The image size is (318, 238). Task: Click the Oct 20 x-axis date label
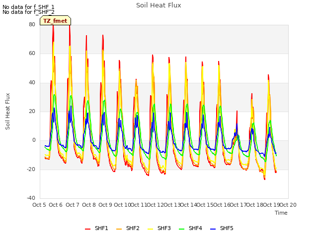click(x=288, y=205)
